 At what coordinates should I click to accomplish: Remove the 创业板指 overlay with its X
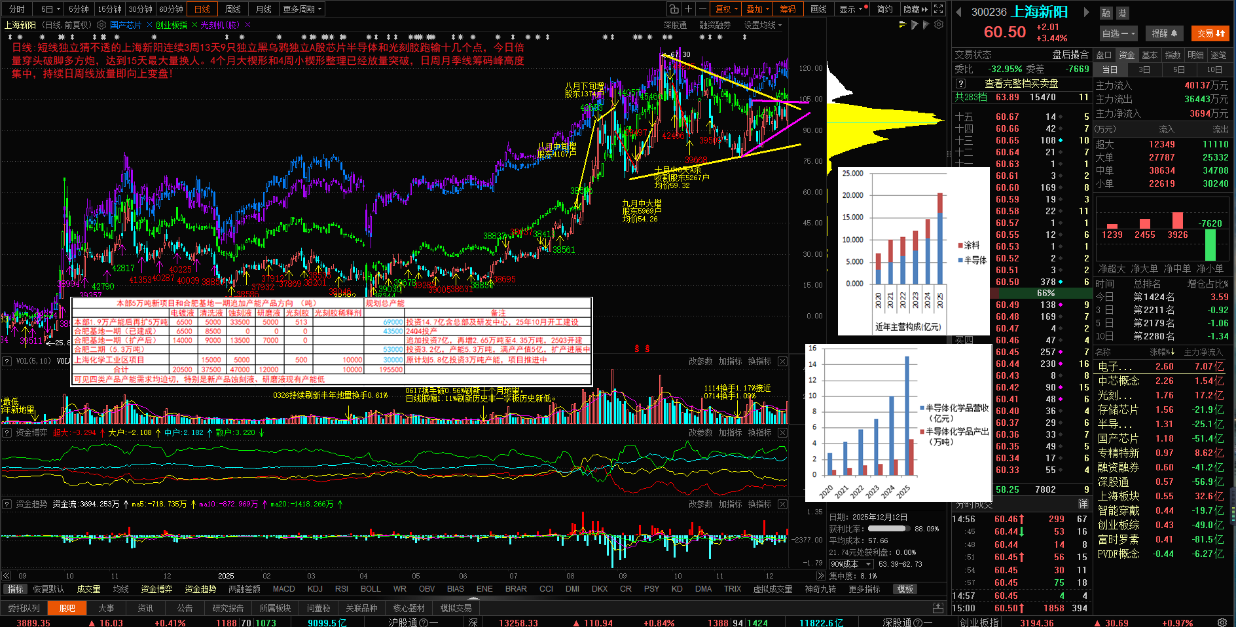194,25
